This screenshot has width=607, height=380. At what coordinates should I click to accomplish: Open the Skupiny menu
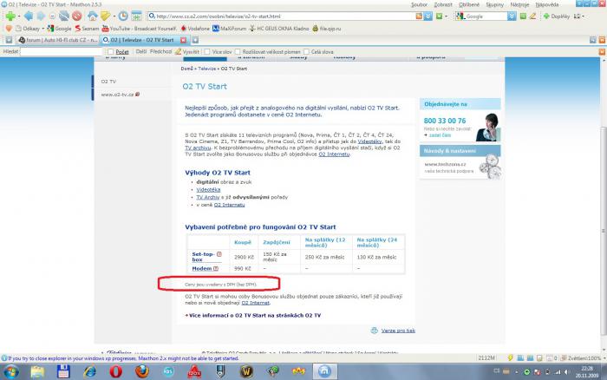click(495, 4)
